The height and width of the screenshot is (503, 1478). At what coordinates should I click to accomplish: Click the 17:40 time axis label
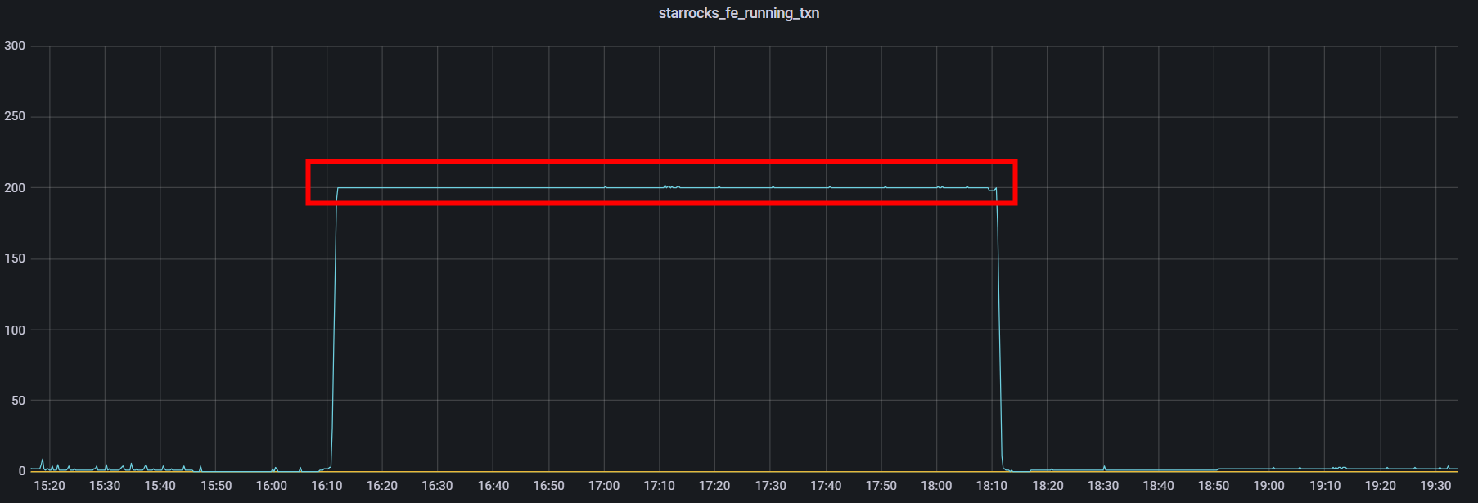coord(826,486)
